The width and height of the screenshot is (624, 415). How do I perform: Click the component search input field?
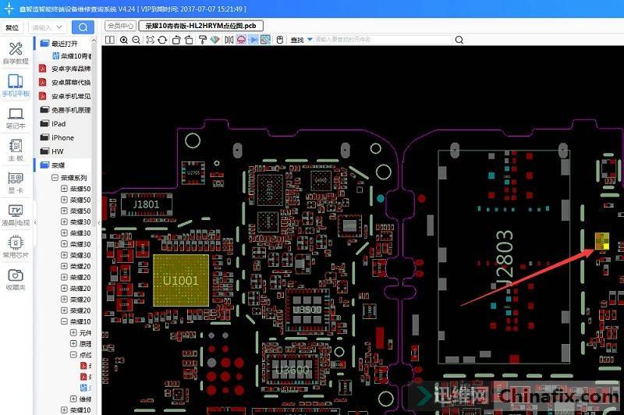367,40
